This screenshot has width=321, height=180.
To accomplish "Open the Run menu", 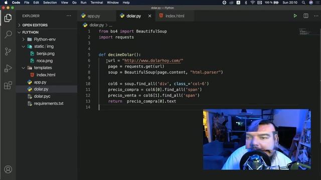I will [x=83, y=2].
